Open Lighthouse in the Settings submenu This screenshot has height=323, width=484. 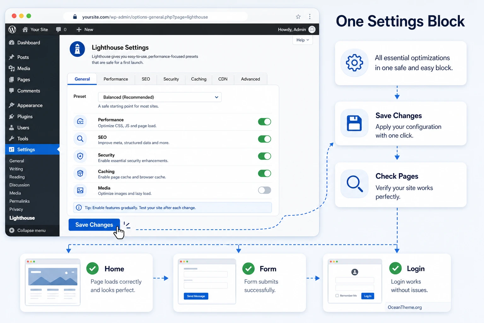click(22, 218)
